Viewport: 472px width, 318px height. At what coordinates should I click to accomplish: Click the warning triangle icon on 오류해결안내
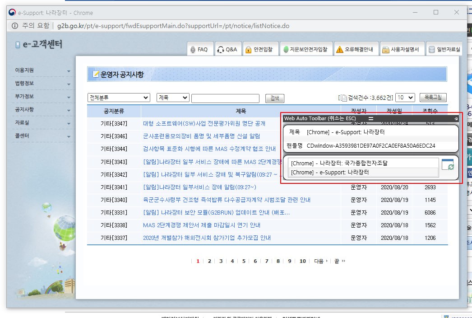pos(339,50)
